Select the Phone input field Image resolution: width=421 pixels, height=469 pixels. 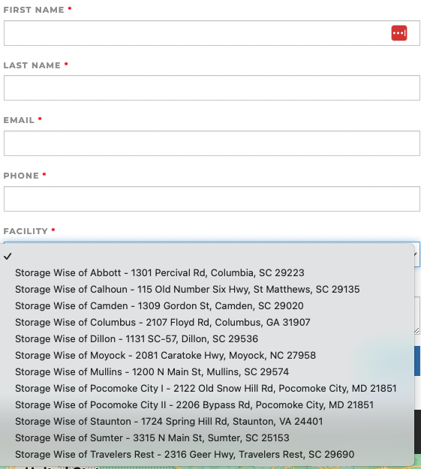point(212,199)
